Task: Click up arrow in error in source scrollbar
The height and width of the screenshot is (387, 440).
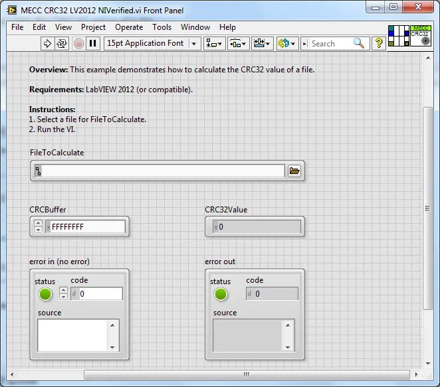Action: point(112,325)
